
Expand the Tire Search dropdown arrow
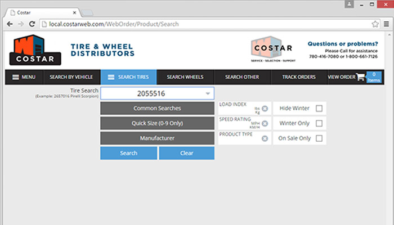click(208, 94)
